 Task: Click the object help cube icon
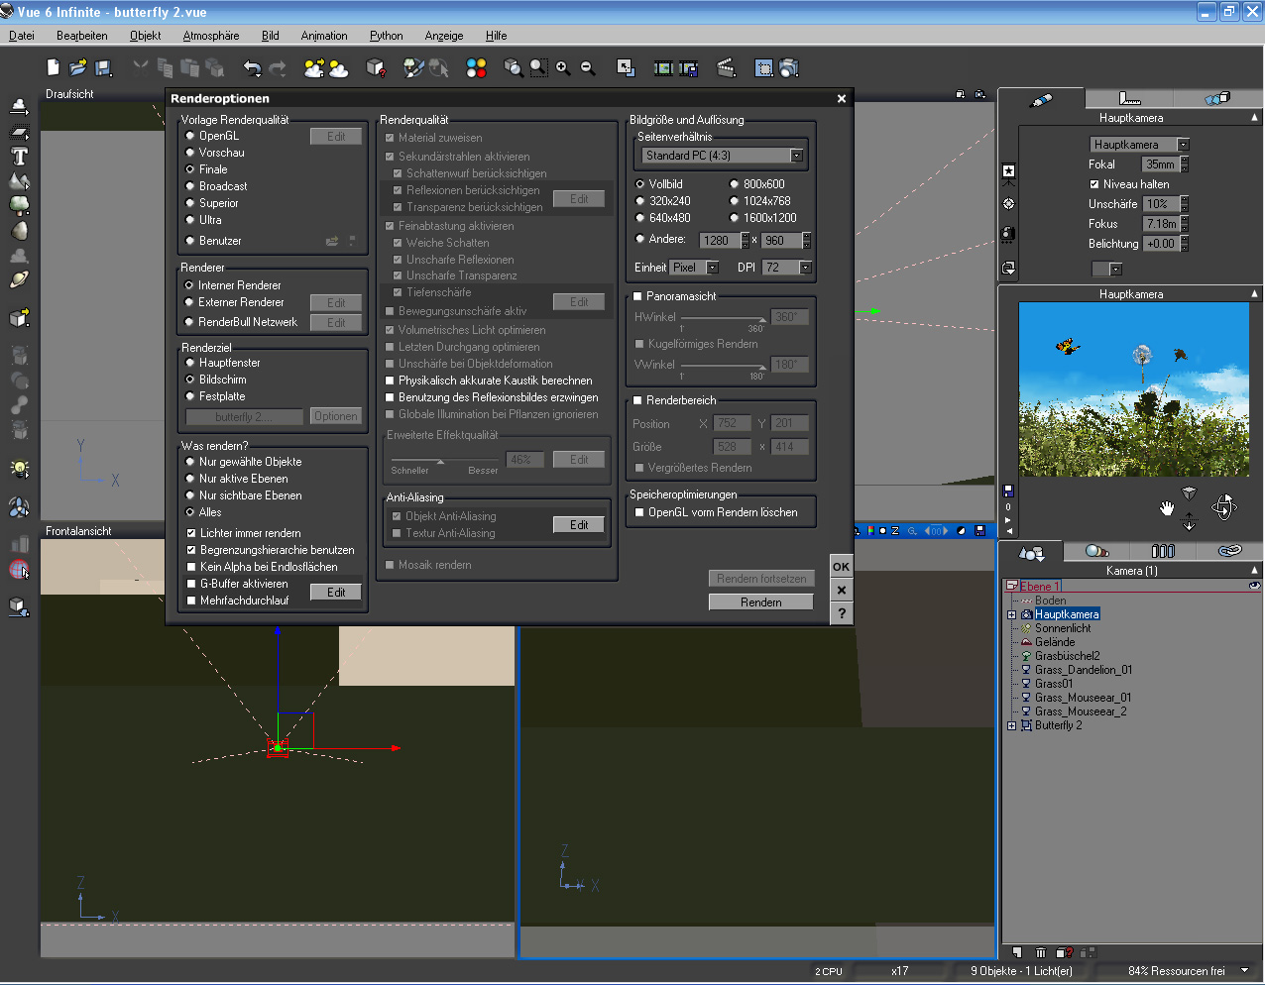coord(376,67)
